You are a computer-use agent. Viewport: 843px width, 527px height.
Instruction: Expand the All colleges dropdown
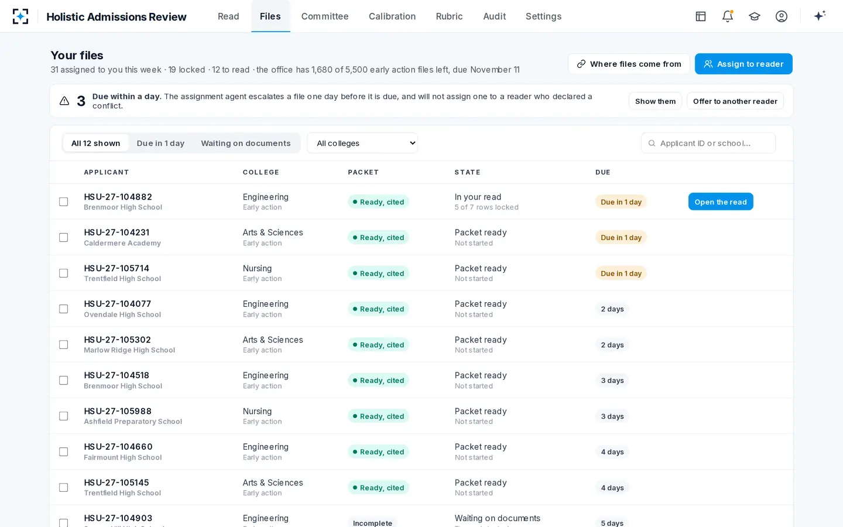tap(362, 143)
